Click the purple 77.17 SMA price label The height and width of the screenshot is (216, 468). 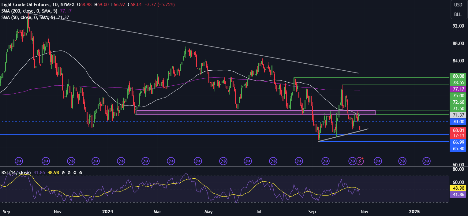coord(458,89)
